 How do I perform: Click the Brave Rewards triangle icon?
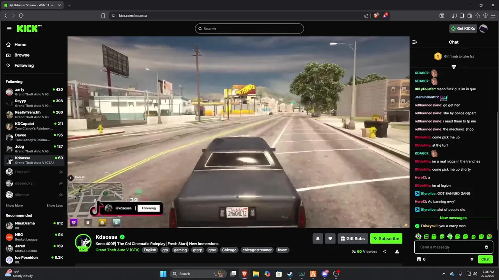point(386,16)
